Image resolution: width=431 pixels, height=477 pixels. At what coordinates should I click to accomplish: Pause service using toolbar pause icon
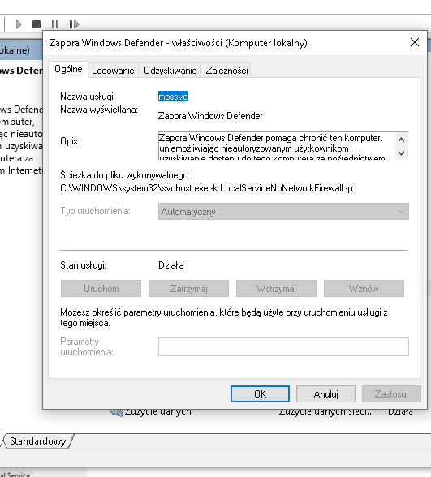[x=55, y=24]
